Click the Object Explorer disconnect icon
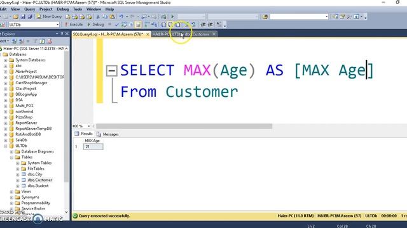 pos(21,41)
